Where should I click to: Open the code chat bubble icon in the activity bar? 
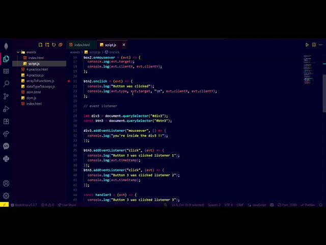click(6, 146)
